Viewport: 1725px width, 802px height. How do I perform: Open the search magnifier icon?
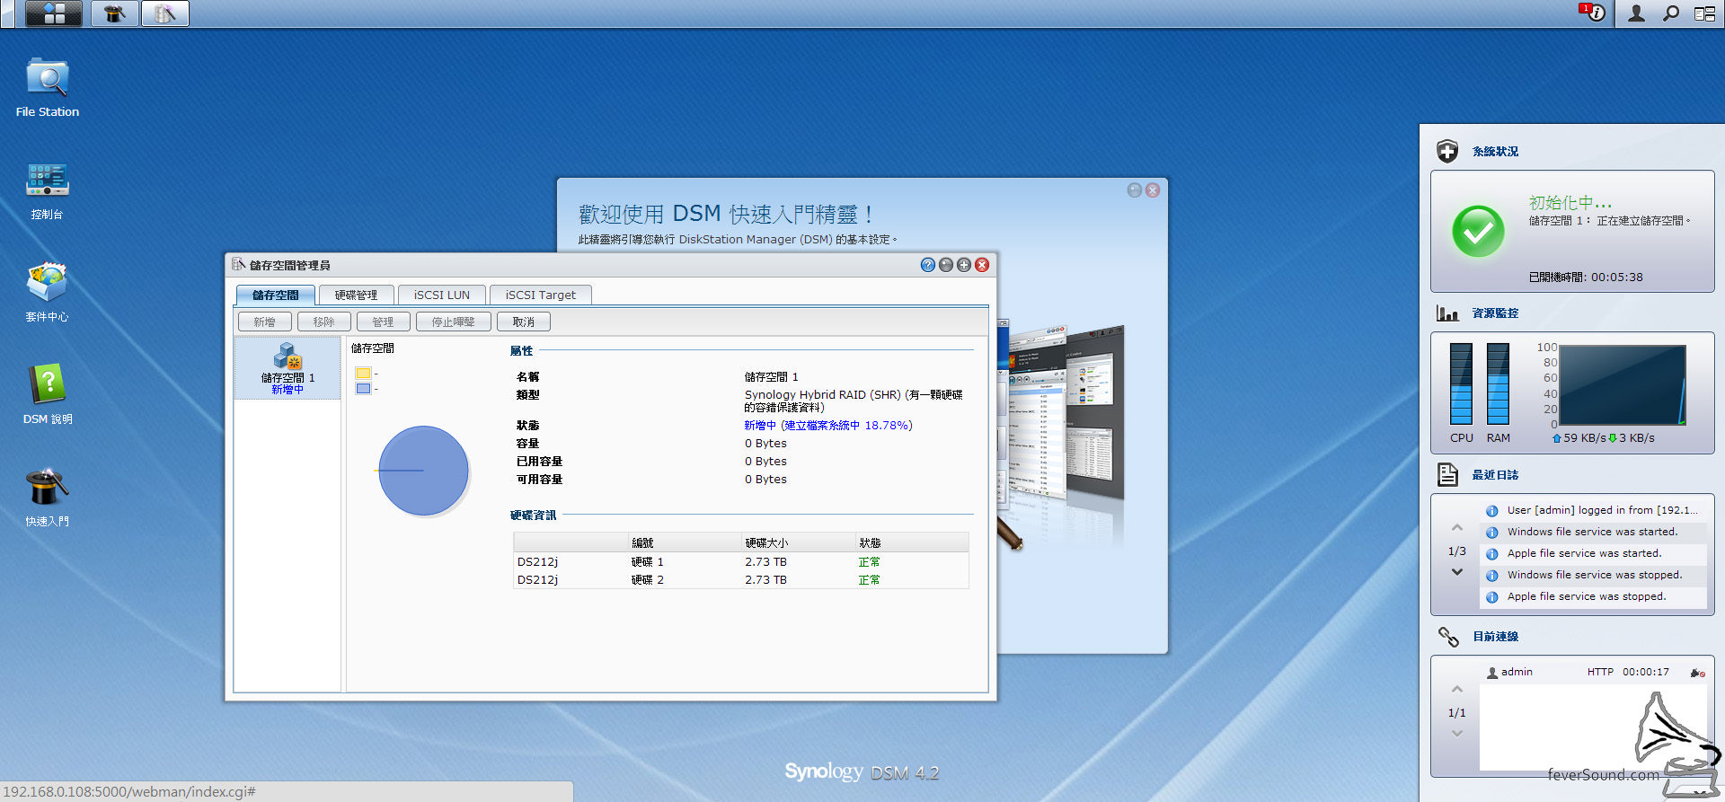1671,13
